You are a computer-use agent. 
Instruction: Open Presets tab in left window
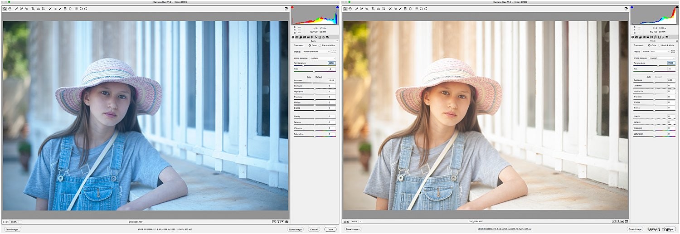tap(323, 37)
